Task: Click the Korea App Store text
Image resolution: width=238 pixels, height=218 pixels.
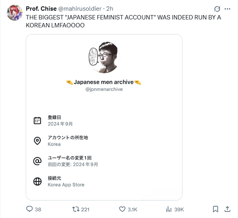Action: point(66,185)
